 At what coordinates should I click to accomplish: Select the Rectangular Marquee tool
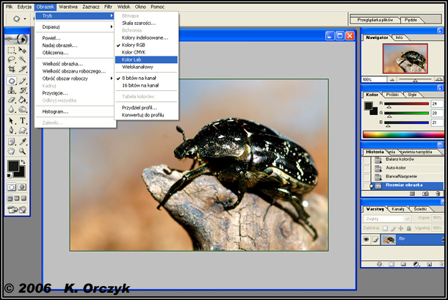[12, 50]
